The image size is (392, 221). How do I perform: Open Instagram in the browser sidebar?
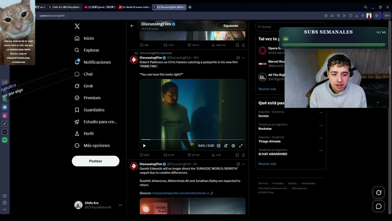(x=5, y=115)
